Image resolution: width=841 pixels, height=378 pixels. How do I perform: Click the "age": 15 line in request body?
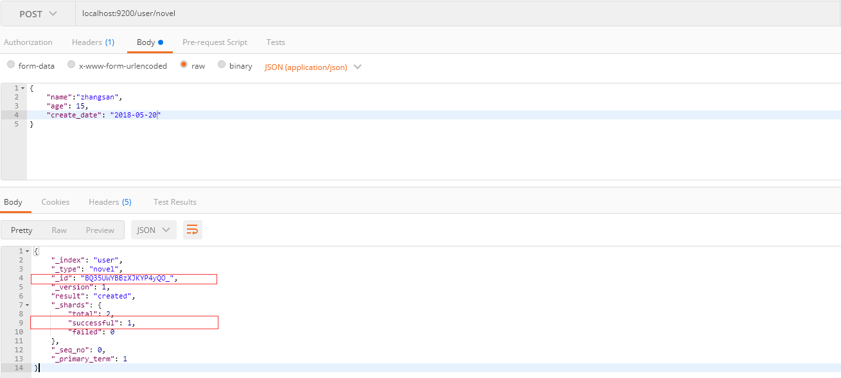coord(67,106)
